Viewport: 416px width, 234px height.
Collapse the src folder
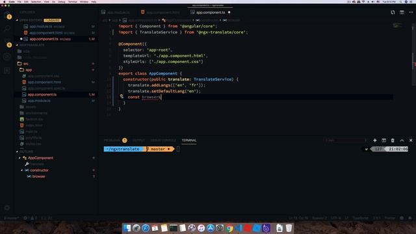click(26, 64)
